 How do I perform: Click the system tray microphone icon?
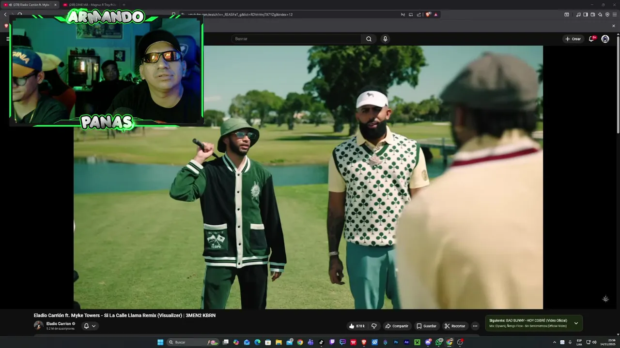click(x=570, y=342)
